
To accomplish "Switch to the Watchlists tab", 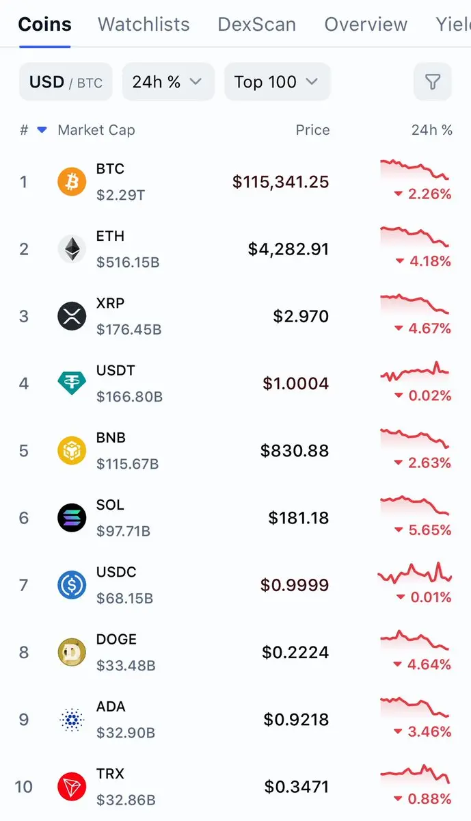I will click(144, 25).
